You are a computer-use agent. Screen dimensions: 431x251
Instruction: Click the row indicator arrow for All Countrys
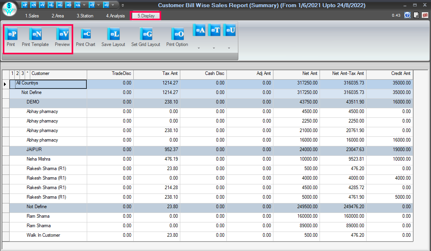click(x=6, y=84)
